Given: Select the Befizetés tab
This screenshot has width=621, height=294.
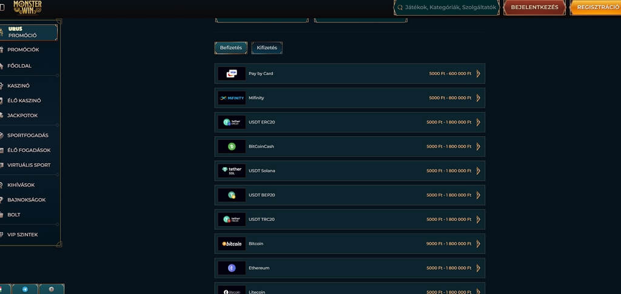Looking at the screenshot, I should (231, 48).
